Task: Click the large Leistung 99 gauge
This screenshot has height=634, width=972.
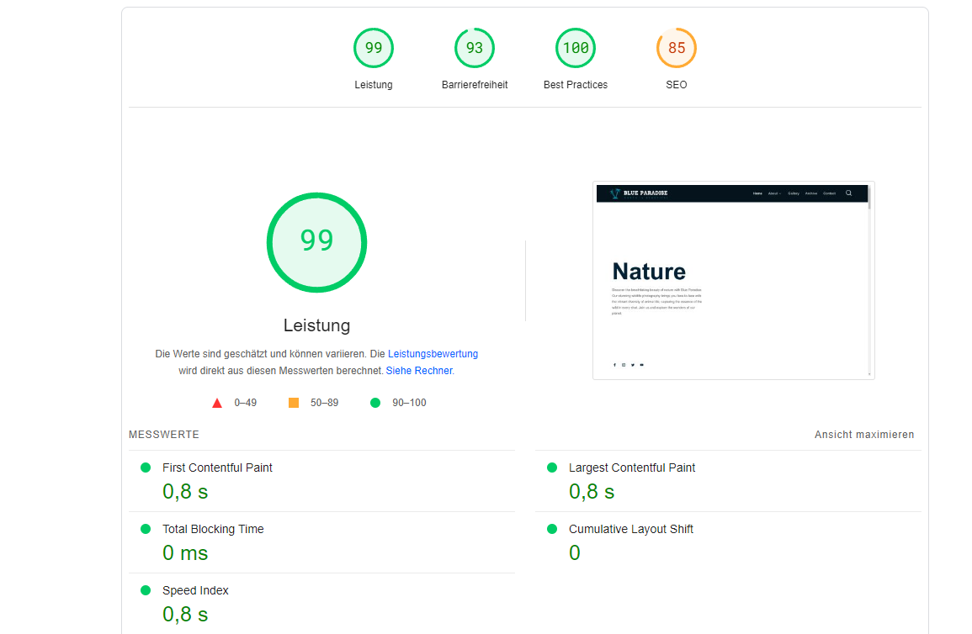Action: (316, 242)
